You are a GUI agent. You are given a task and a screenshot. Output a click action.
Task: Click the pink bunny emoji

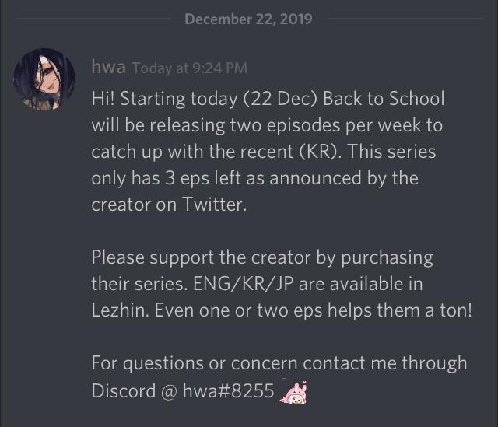[293, 392]
